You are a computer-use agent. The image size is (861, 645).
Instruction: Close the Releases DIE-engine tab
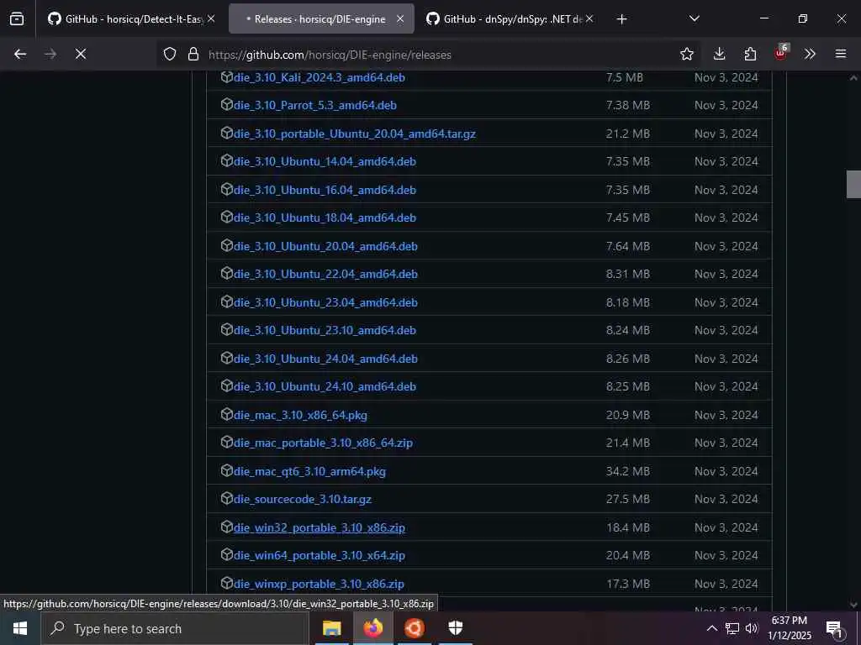coord(400,19)
